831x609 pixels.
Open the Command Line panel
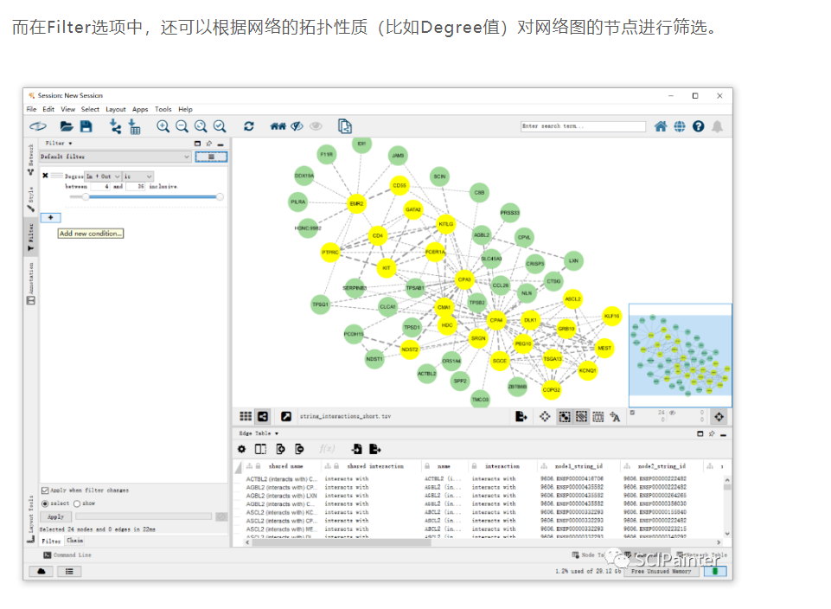(67, 555)
